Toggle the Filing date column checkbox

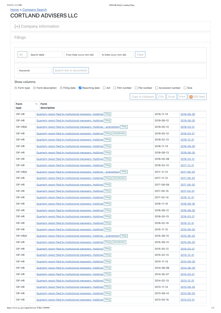pyautogui.click(x=61, y=88)
